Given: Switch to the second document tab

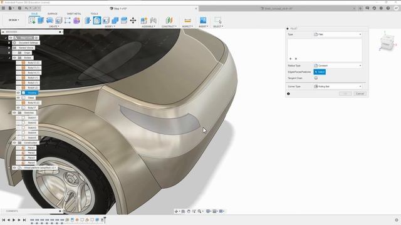Looking at the screenshot, I should (278, 8).
